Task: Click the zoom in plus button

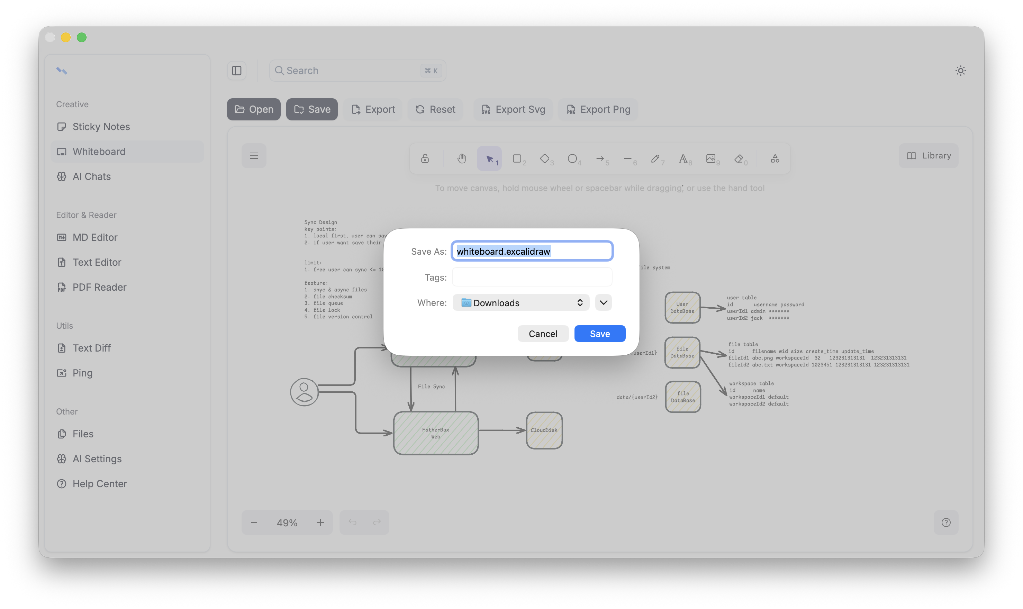Action: click(x=320, y=522)
